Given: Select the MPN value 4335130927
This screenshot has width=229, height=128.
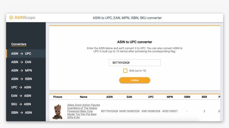Looking at the screenshot, I should pos(170,111).
